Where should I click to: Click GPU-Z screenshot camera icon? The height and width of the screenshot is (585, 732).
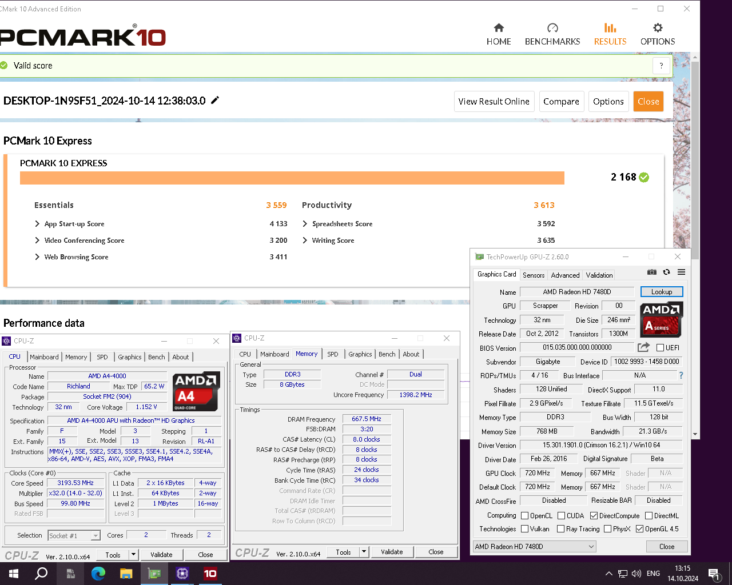coord(652,273)
